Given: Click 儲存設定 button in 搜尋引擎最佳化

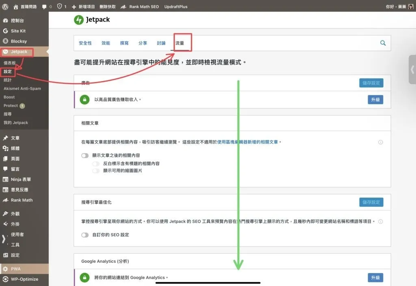Looking at the screenshot, I should point(371,202).
